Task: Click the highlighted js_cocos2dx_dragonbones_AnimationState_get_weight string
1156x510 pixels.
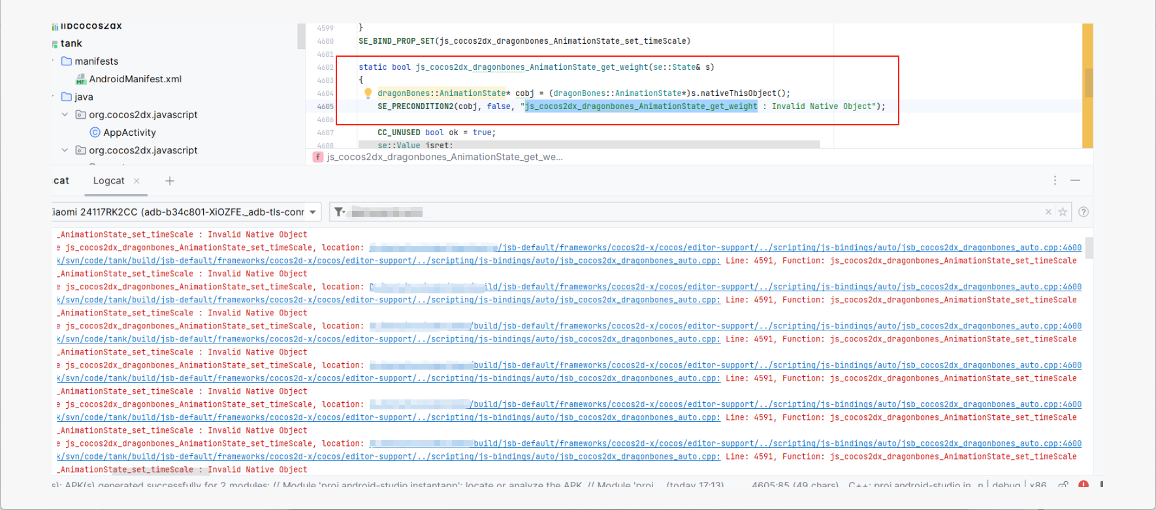Action: coord(641,106)
